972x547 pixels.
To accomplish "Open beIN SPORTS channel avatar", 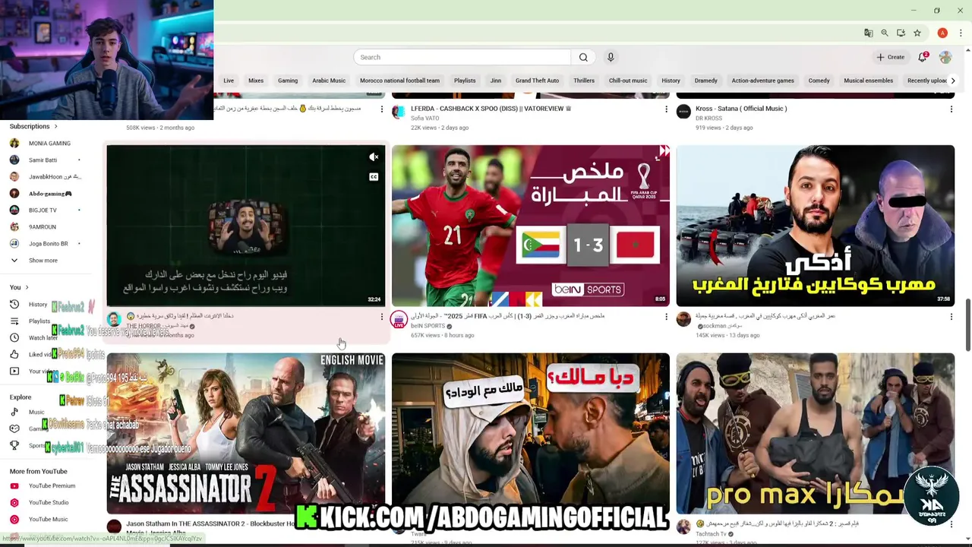I will [399, 320].
